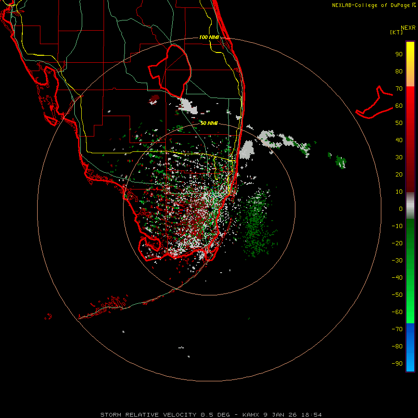Click the red-outlined Lake Okeechobee shape
The height and width of the screenshot is (418, 418).
pos(170,71)
